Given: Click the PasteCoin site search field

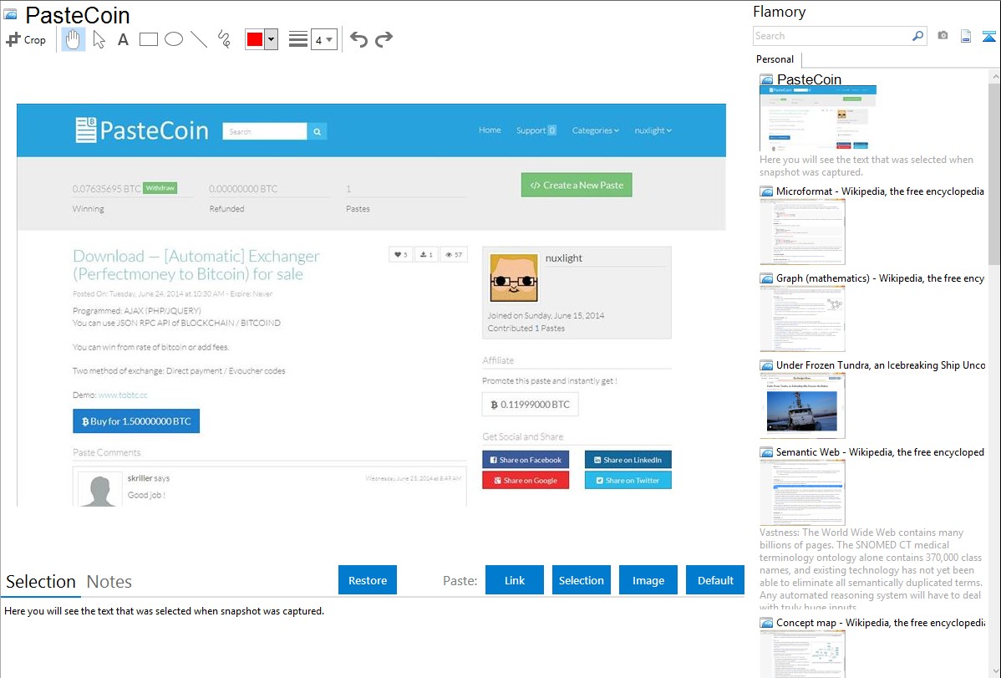Looking at the screenshot, I should (264, 131).
